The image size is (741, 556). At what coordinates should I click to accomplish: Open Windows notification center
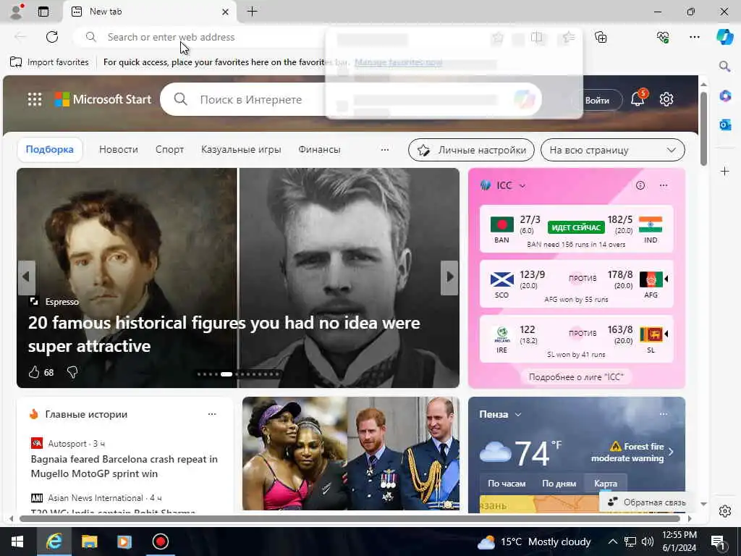pyautogui.click(x=718, y=542)
